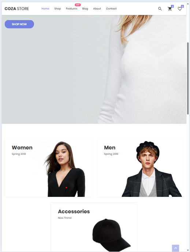Open the wishlist heart icon
This screenshot has height=252, width=190.
coord(180,9)
